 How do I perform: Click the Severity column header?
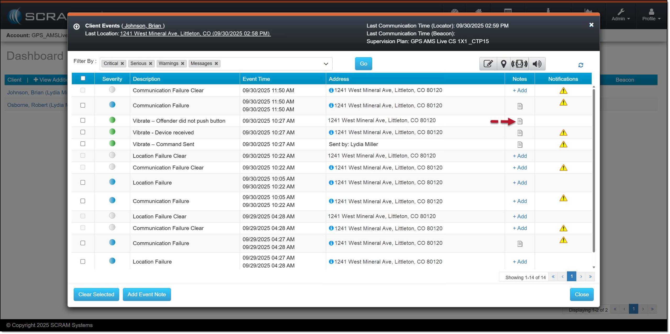tap(112, 79)
